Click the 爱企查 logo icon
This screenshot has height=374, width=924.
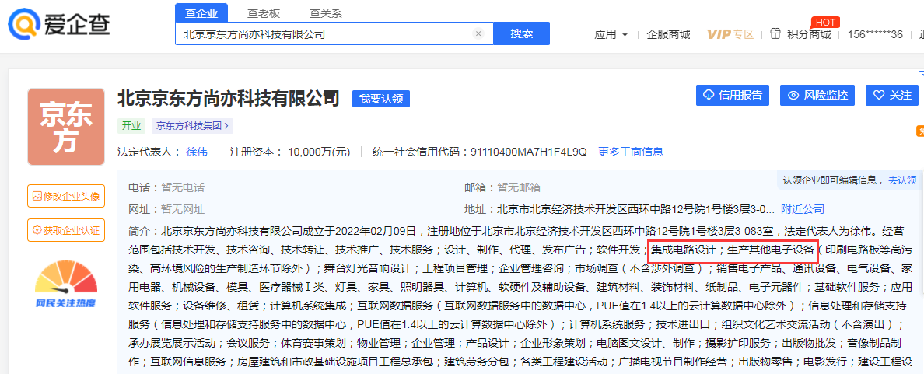[x=24, y=23]
